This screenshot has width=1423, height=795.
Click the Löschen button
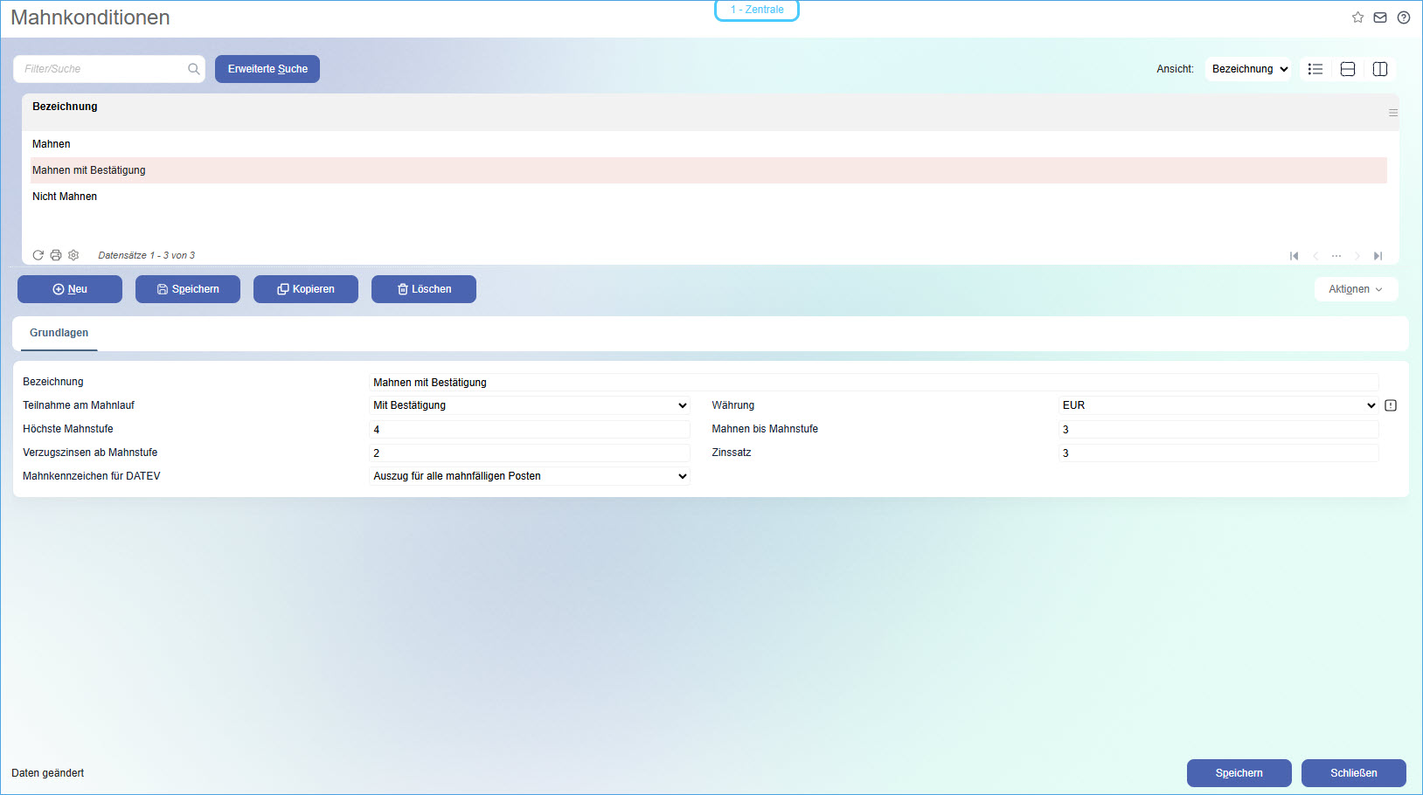point(424,289)
